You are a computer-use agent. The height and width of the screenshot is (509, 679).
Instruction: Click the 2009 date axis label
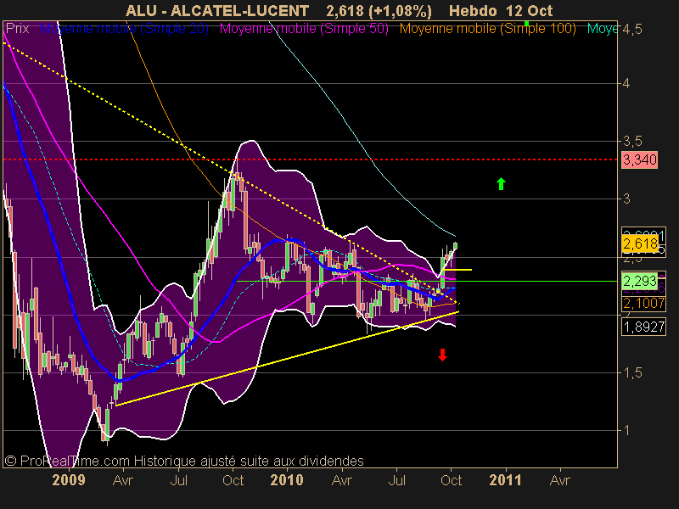click(69, 480)
